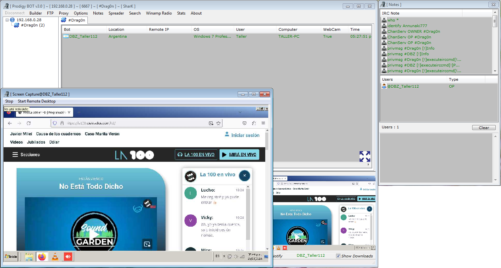501x268 pixels.
Task: Click the Firefox icon in the remote taskbar
Action: pos(42,256)
